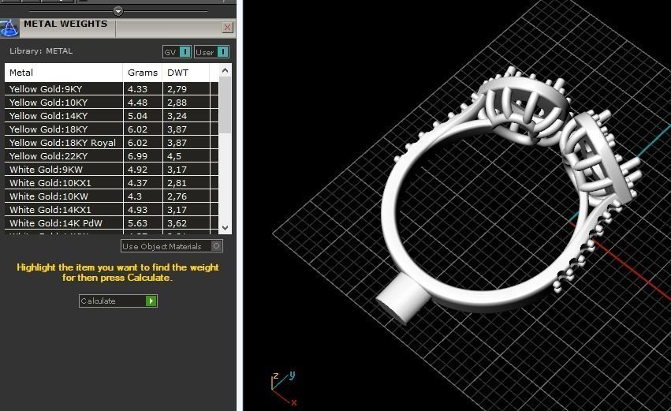Sort by the Grams column header
This screenshot has height=411, width=671.
(x=143, y=73)
